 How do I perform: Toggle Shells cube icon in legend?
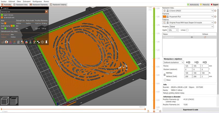click(x=42, y=42)
